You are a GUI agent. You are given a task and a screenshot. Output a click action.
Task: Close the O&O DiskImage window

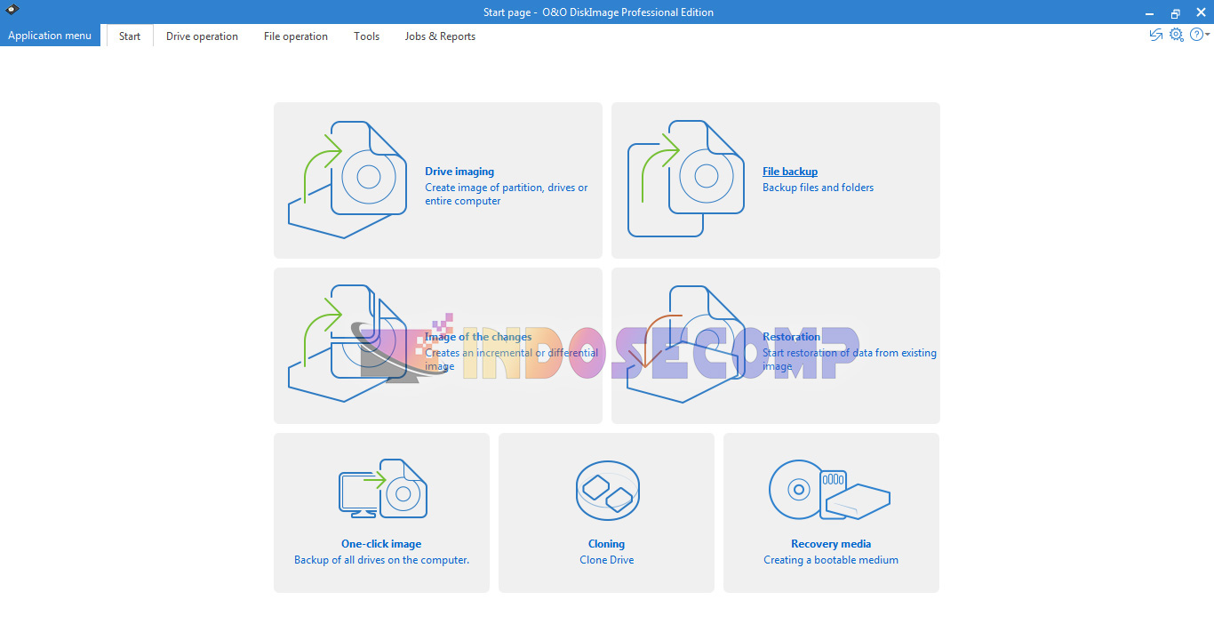(1200, 12)
